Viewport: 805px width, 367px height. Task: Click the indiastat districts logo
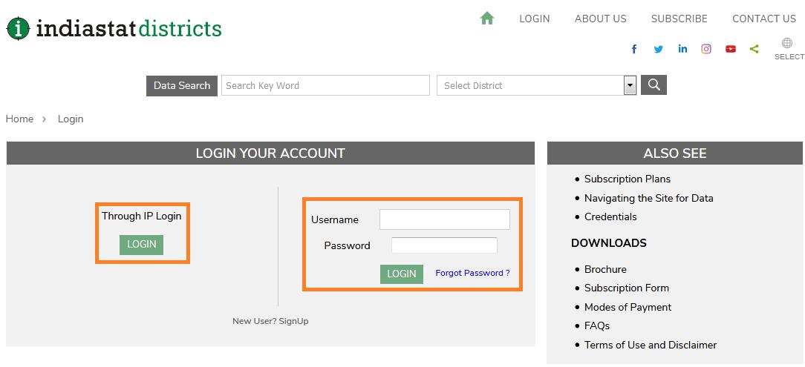pyautogui.click(x=114, y=28)
